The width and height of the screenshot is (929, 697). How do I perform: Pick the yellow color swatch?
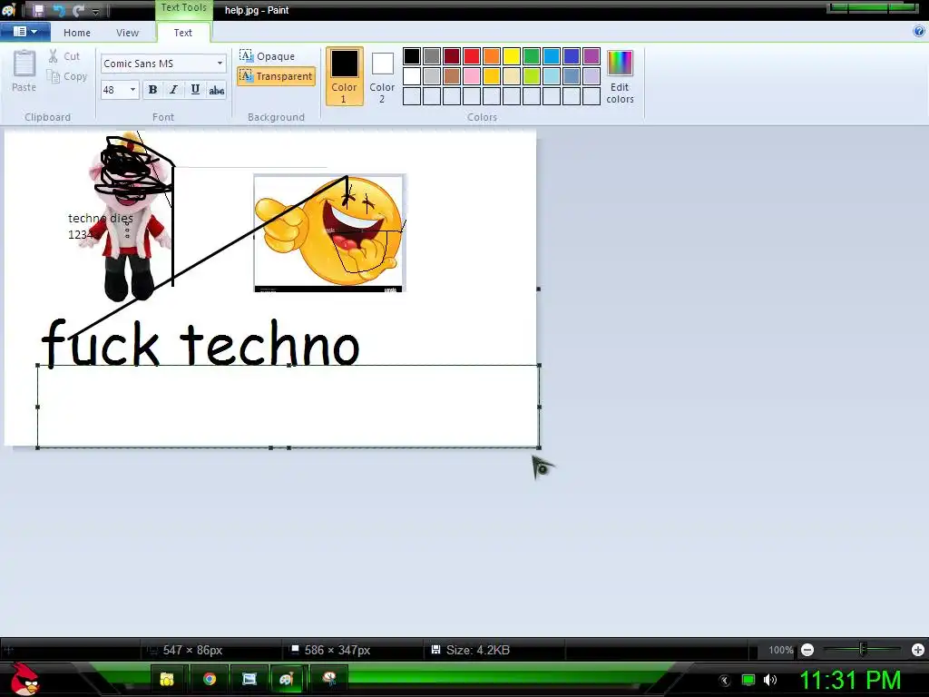[x=512, y=56]
